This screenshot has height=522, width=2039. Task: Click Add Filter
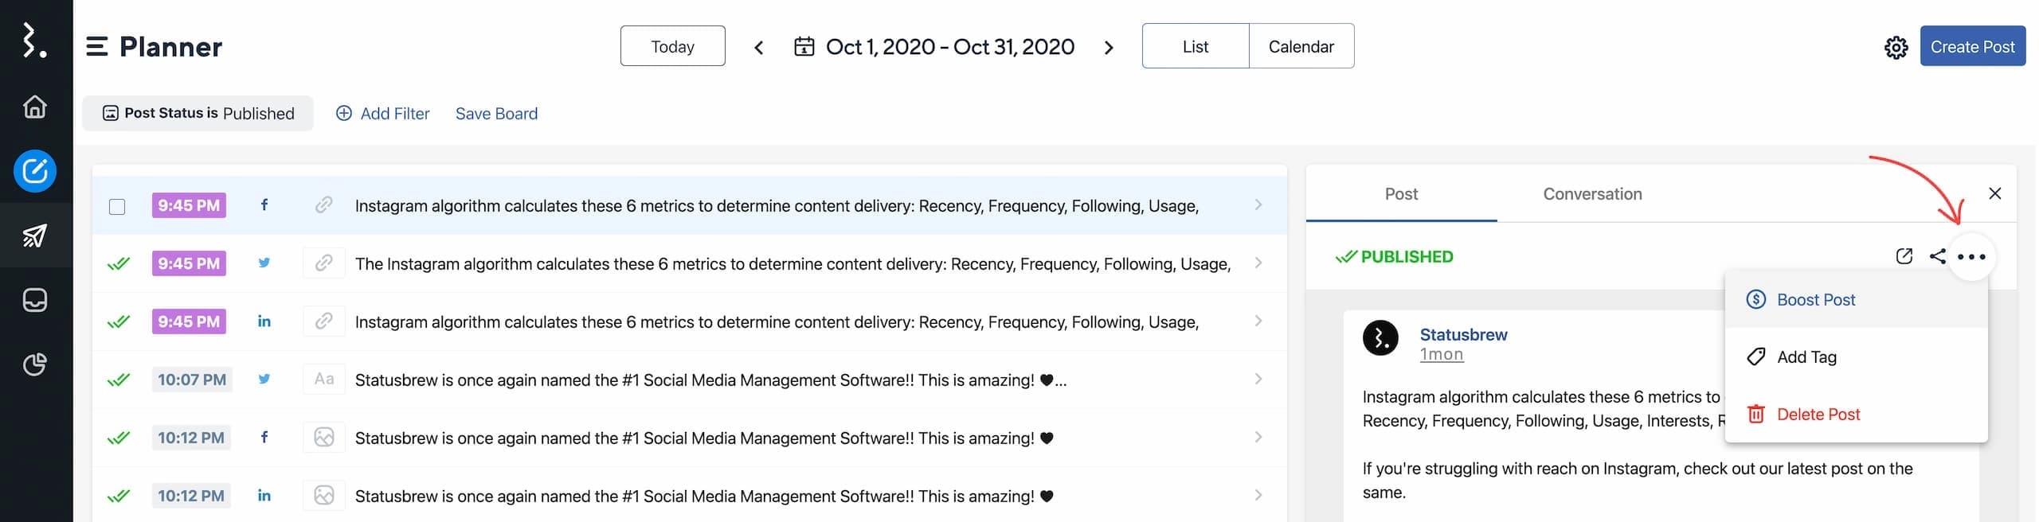pyautogui.click(x=382, y=114)
